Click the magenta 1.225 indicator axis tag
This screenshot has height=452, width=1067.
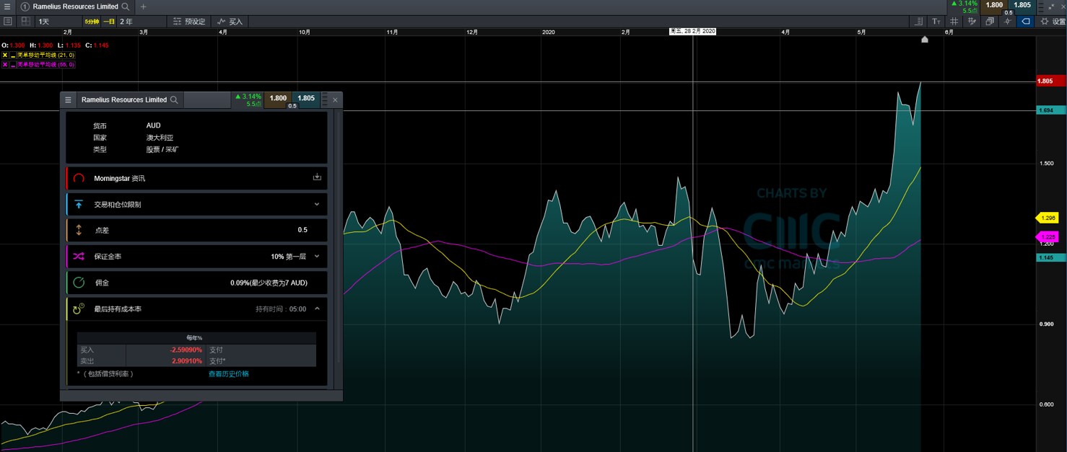tap(1048, 236)
